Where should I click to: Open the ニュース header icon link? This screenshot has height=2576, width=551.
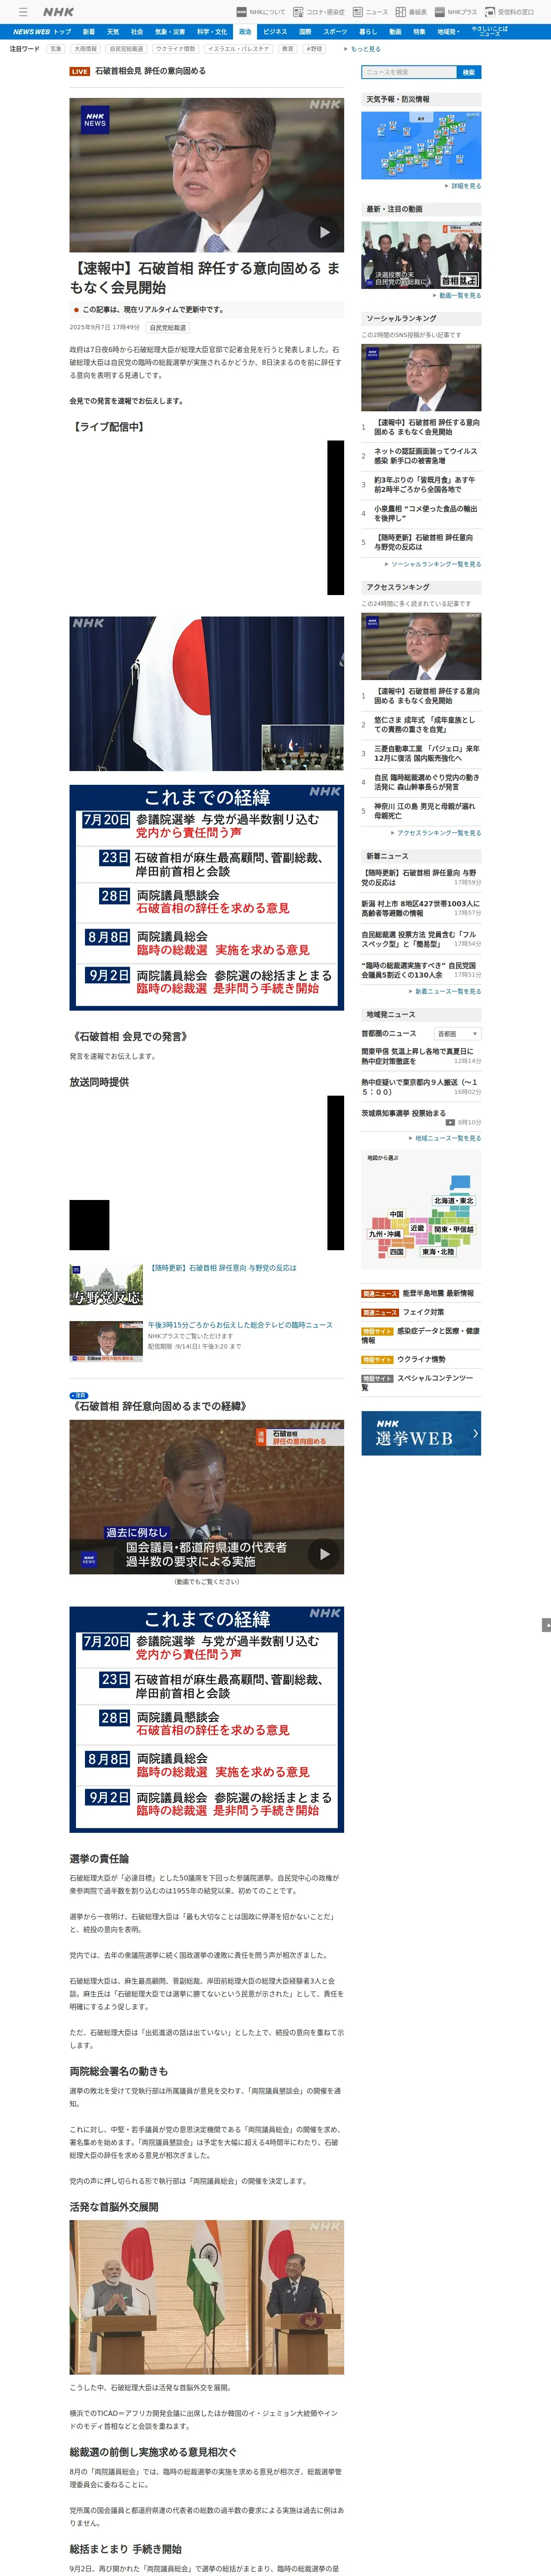[x=370, y=12]
